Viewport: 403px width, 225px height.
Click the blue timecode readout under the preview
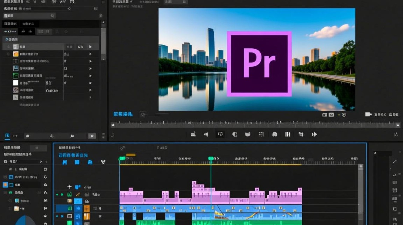tap(123, 114)
